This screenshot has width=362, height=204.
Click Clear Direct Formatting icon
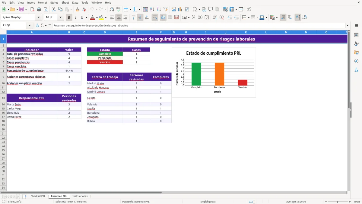pos(84,9)
